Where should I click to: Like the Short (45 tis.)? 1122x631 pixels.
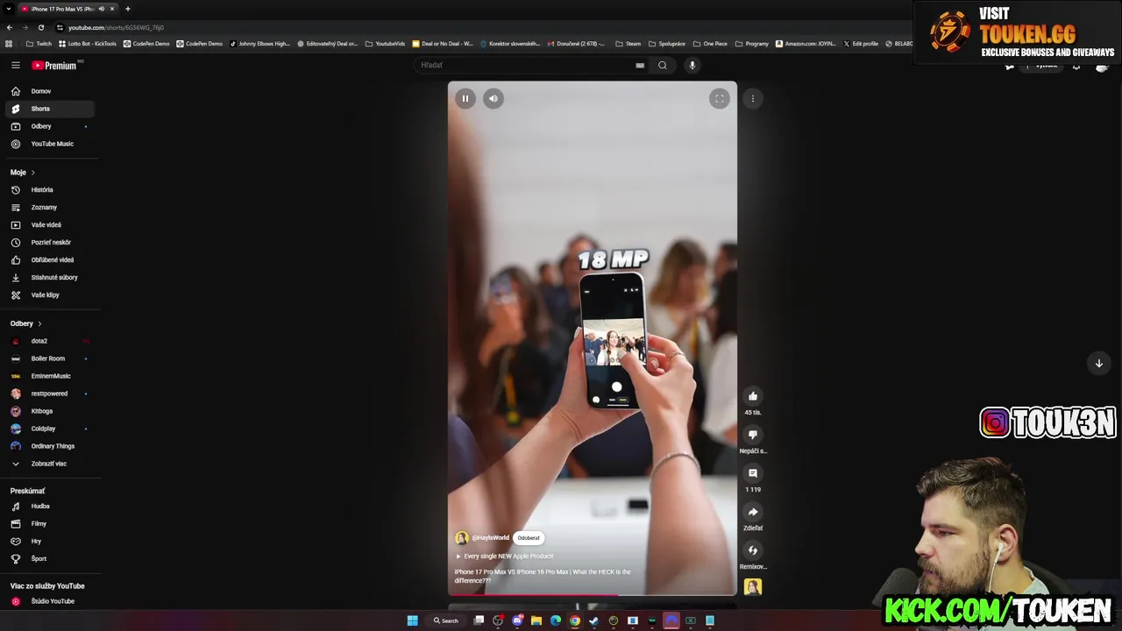[x=753, y=396]
